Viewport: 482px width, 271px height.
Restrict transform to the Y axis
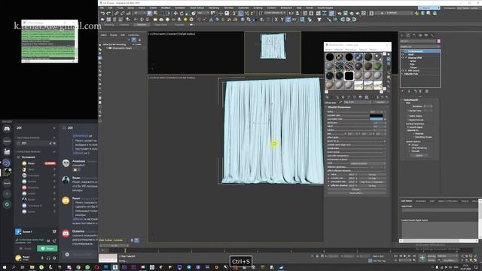(x=282, y=20)
